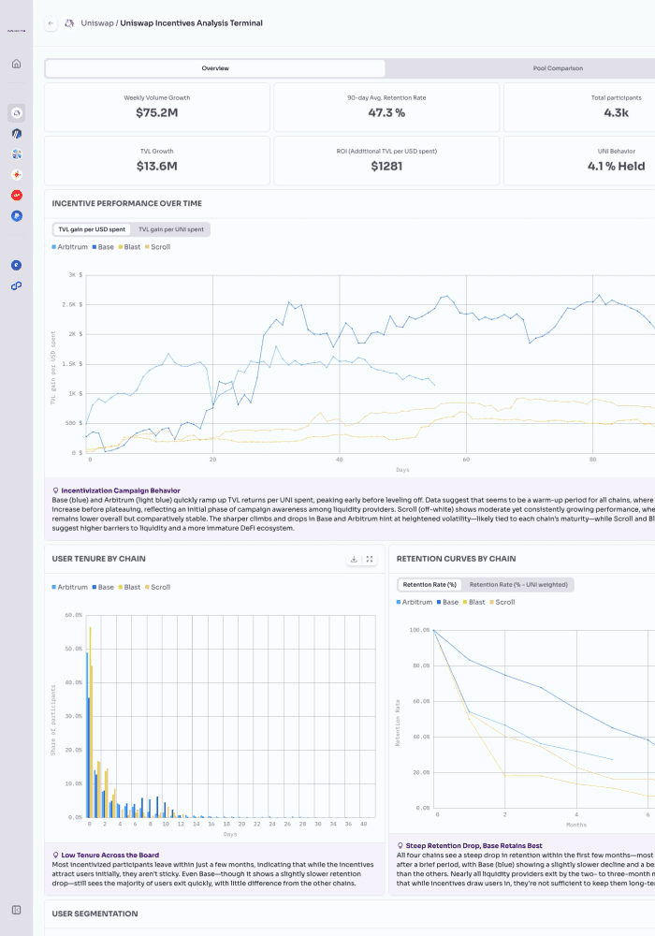The height and width of the screenshot is (936, 655).
Task: Click the Retention Curves by Chain heading
Action: (x=457, y=560)
